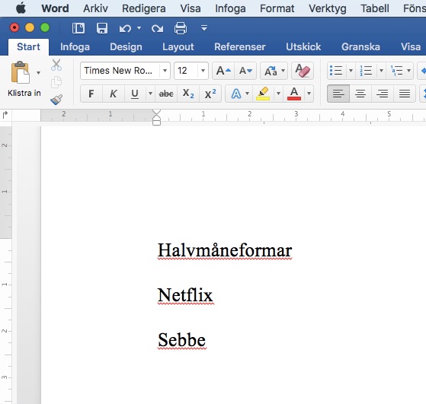
Task: Open the font color dropdown arrow
Action: click(309, 94)
